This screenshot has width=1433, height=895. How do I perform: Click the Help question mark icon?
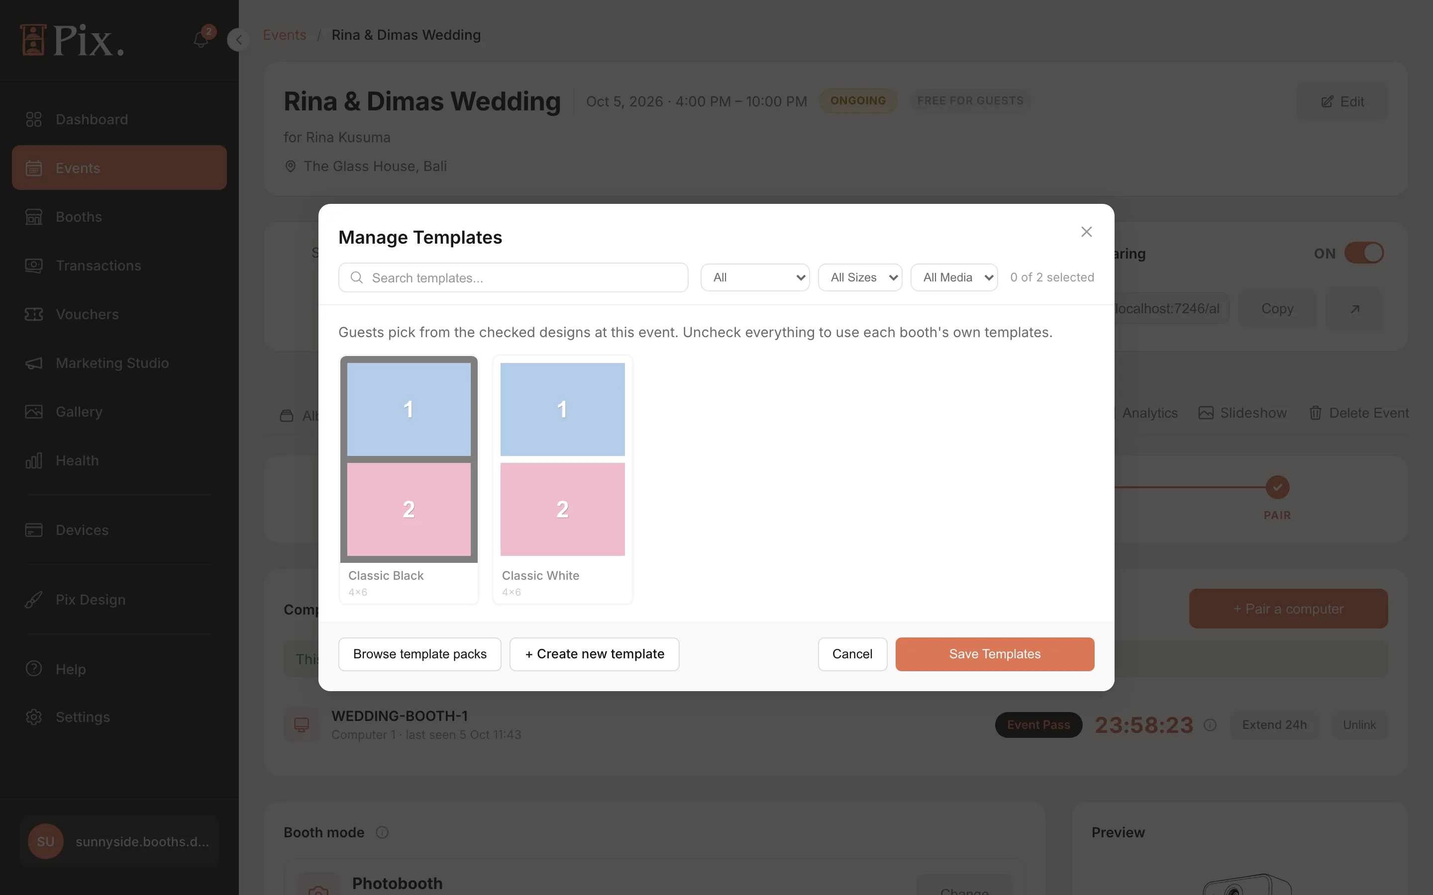click(34, 668)
